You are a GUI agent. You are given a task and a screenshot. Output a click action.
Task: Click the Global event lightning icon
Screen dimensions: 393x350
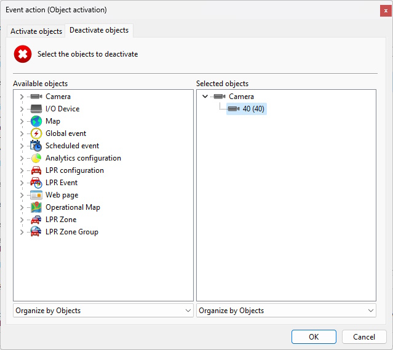click(x=36, y=133)
